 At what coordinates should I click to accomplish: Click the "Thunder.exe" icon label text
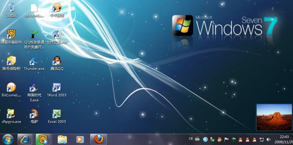coord(34,69)
